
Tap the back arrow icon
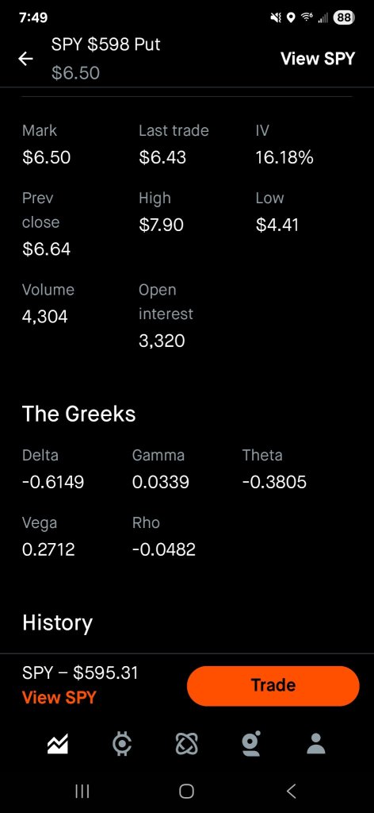(25, 59)
